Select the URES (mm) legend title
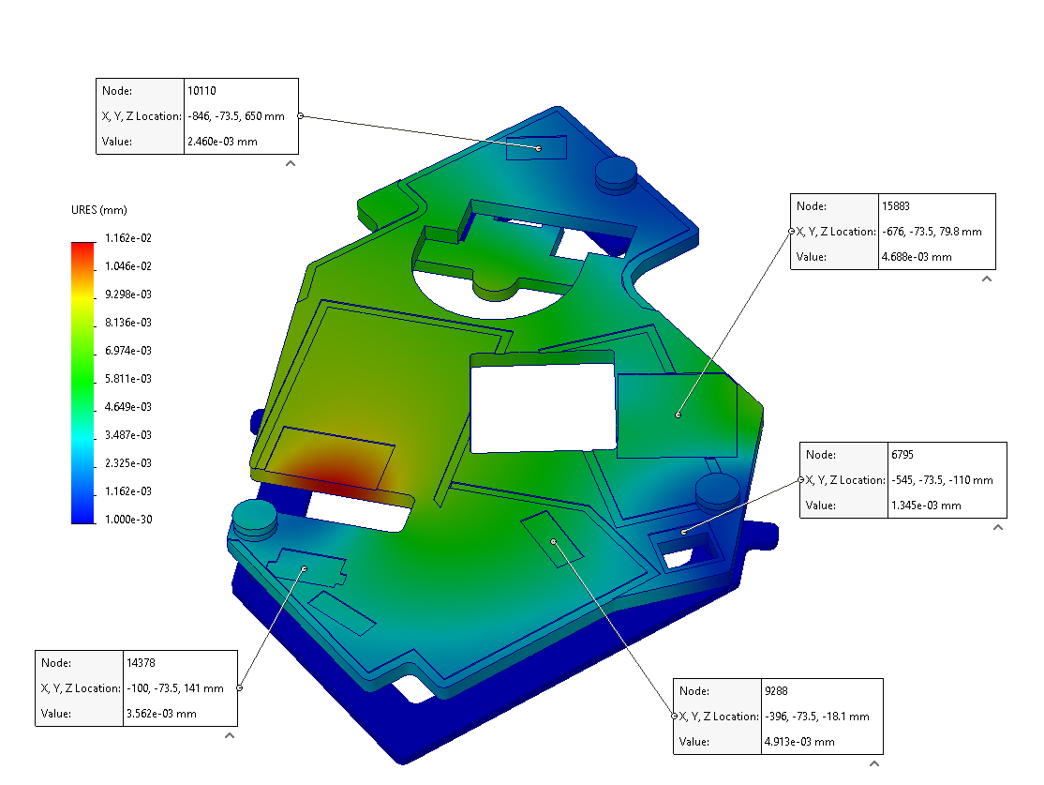1044x785 pixels. tap(99, 210)
